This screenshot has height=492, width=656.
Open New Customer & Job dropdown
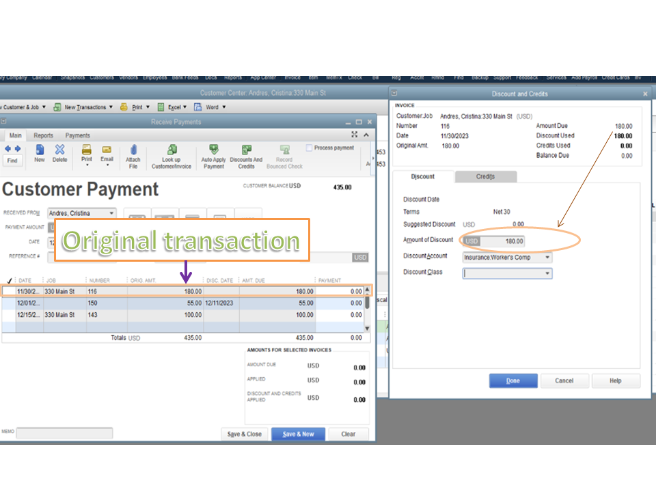pyautogui.click(x=44, y=107)
